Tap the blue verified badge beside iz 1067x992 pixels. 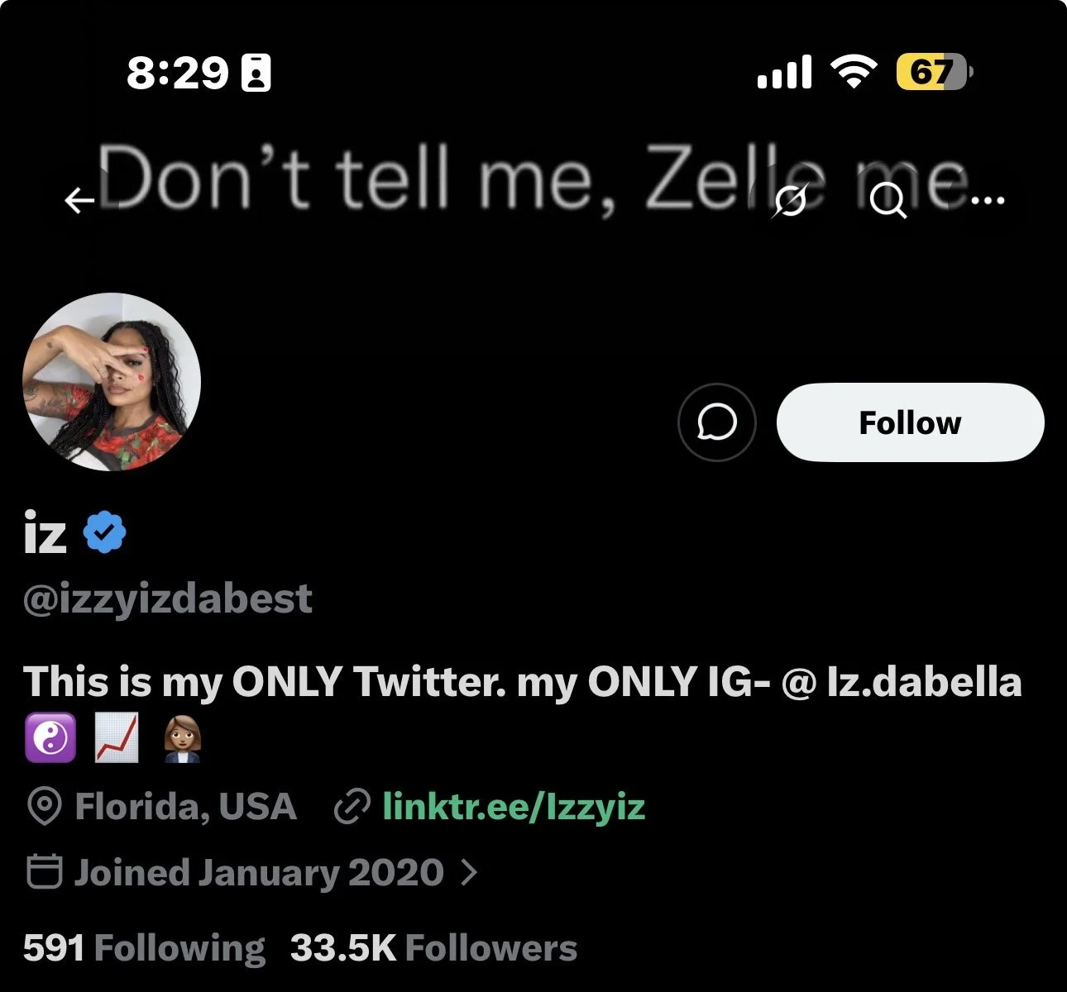pos(105,532)
